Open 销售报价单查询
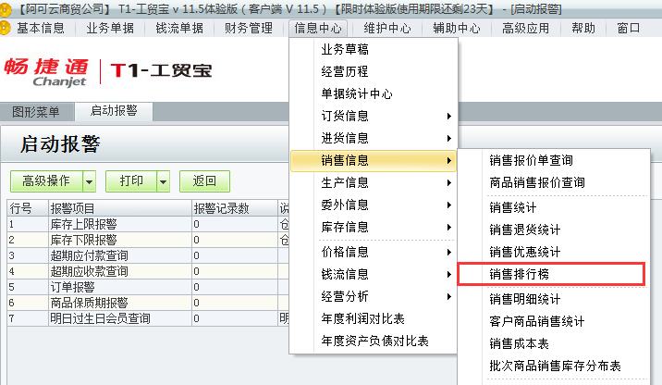This screenshot has width=662, height=385. [x=553, y=161]
